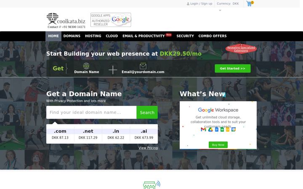Click the email envelope icon
Viewport: 303px width, 189px height.
pos(143,66)
